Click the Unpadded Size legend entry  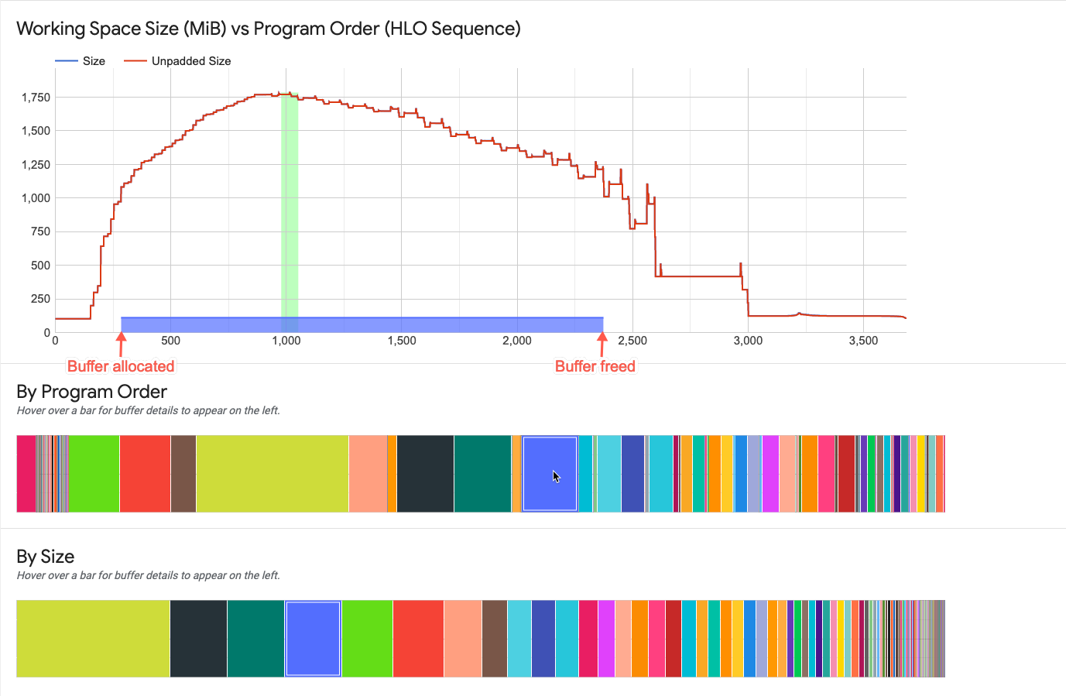[x=177, y=61]
